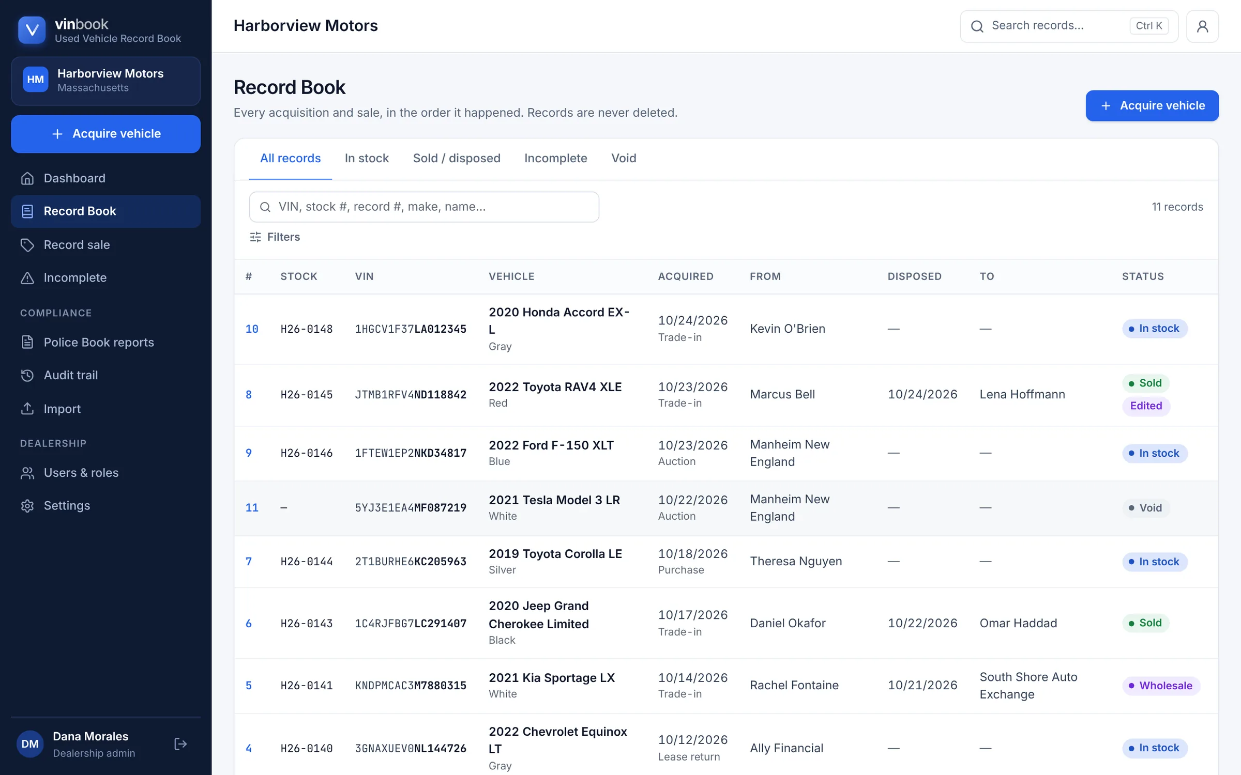Screen dimensions: 1241x775
Task: Click the Settings gear icon
Action: click(27, 505)
